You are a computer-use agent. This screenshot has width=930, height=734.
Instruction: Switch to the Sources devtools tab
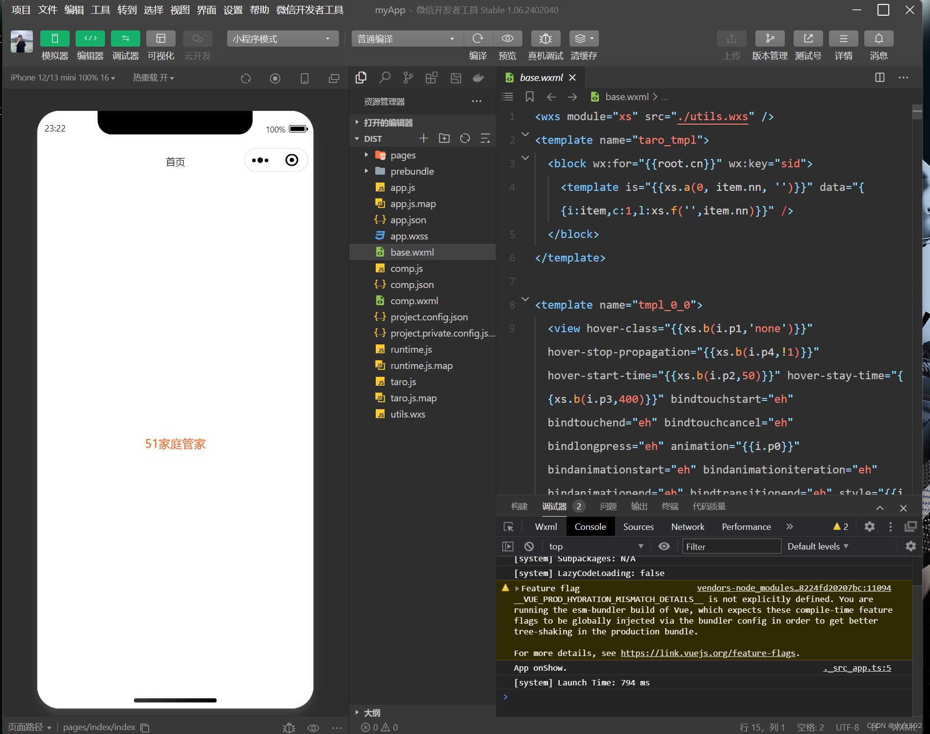[638, 526]
